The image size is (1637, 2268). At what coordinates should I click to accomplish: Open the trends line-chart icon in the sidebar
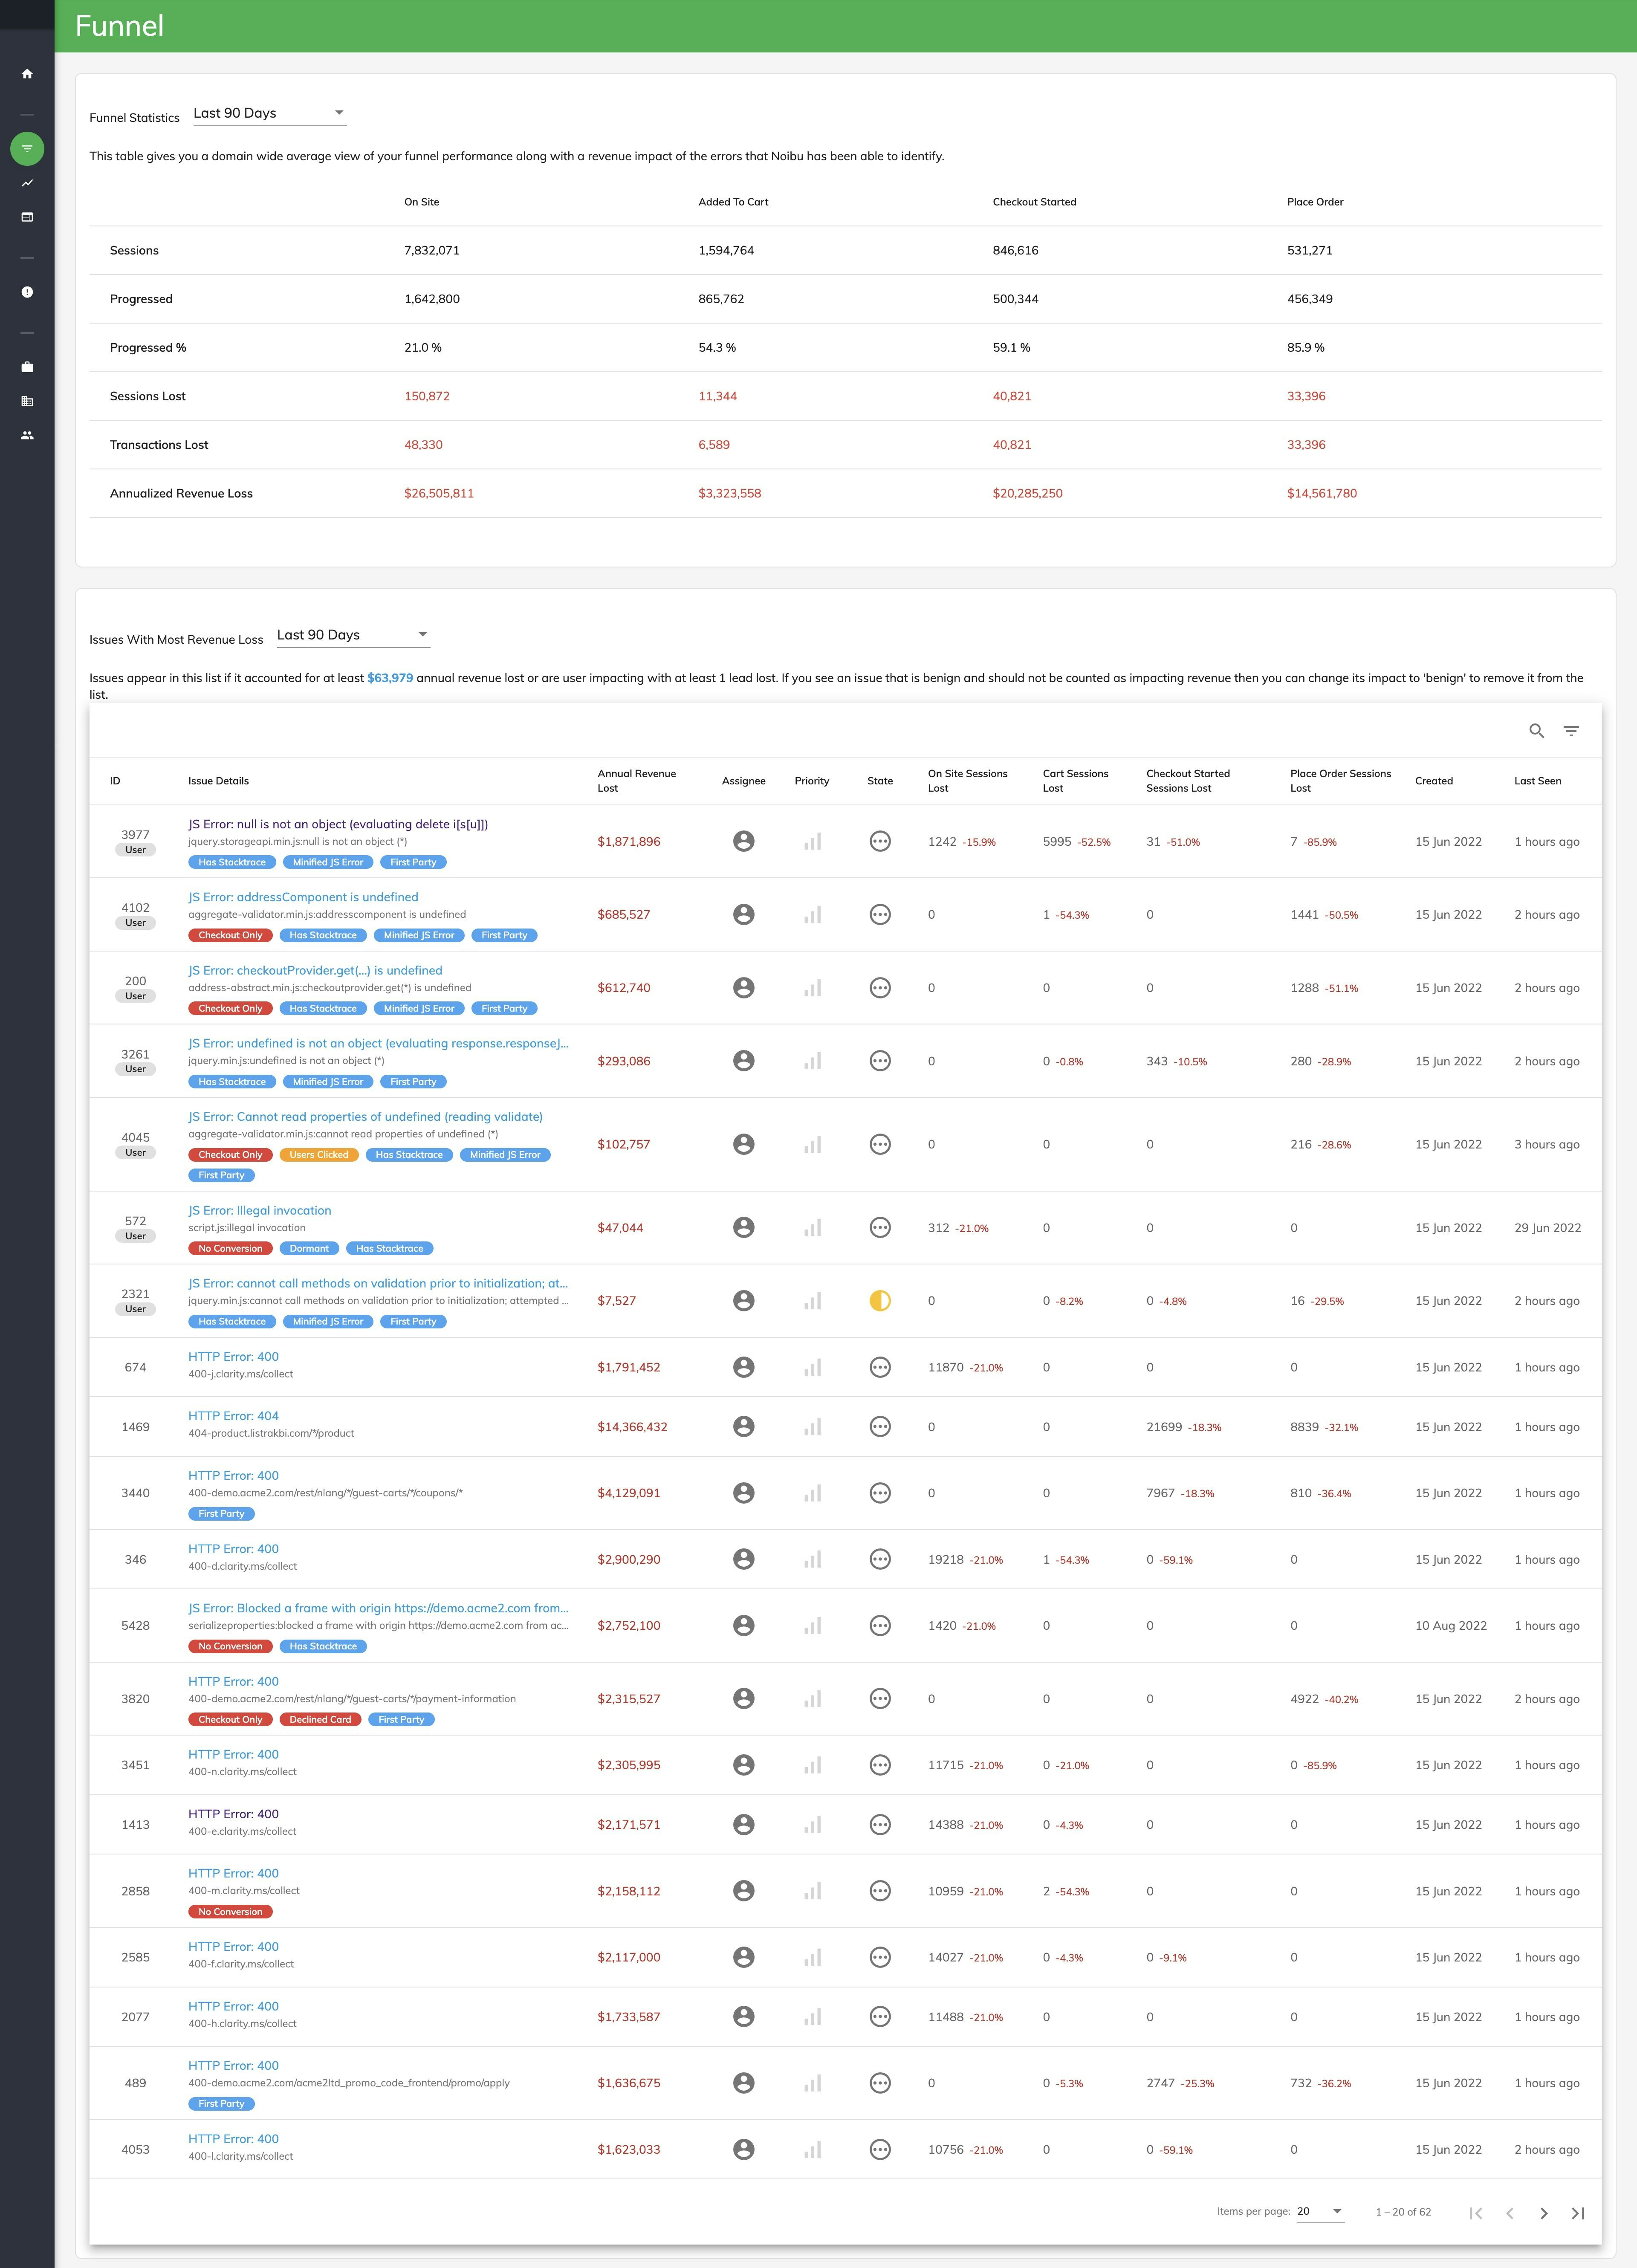tap(27, 183)
